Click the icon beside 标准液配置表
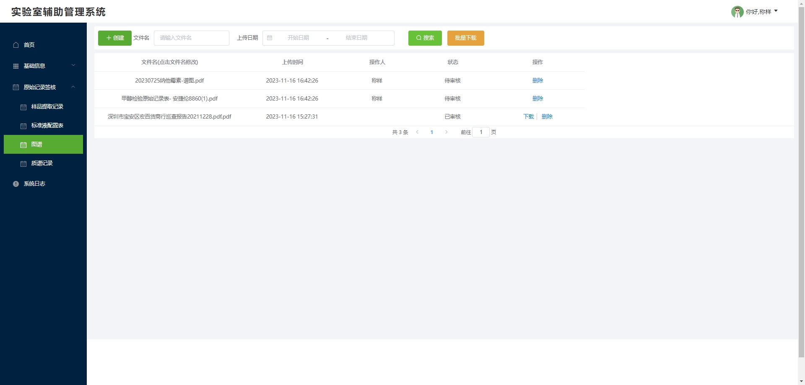The height and width of the screenshot is (385, 805). [x=23, y=126]
